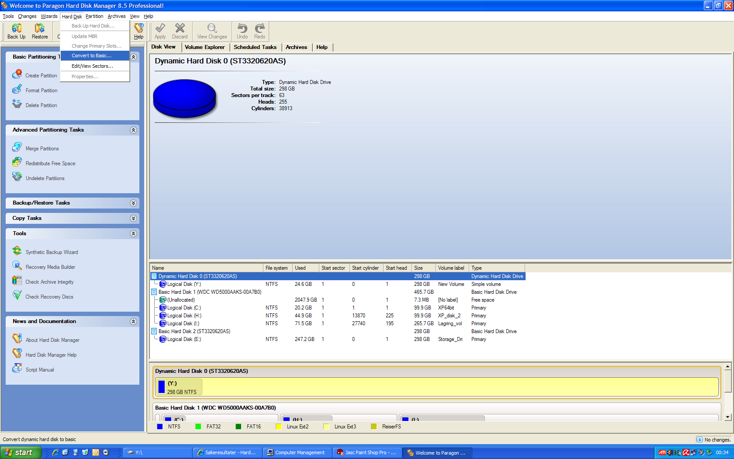The image size is (734, 459).
Task: Click the Recovery Media Builder icon
Action: (17, 266)
